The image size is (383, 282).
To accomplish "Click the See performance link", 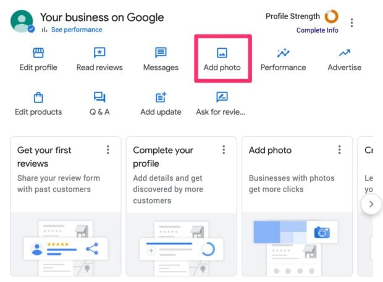I will point(77,30).
